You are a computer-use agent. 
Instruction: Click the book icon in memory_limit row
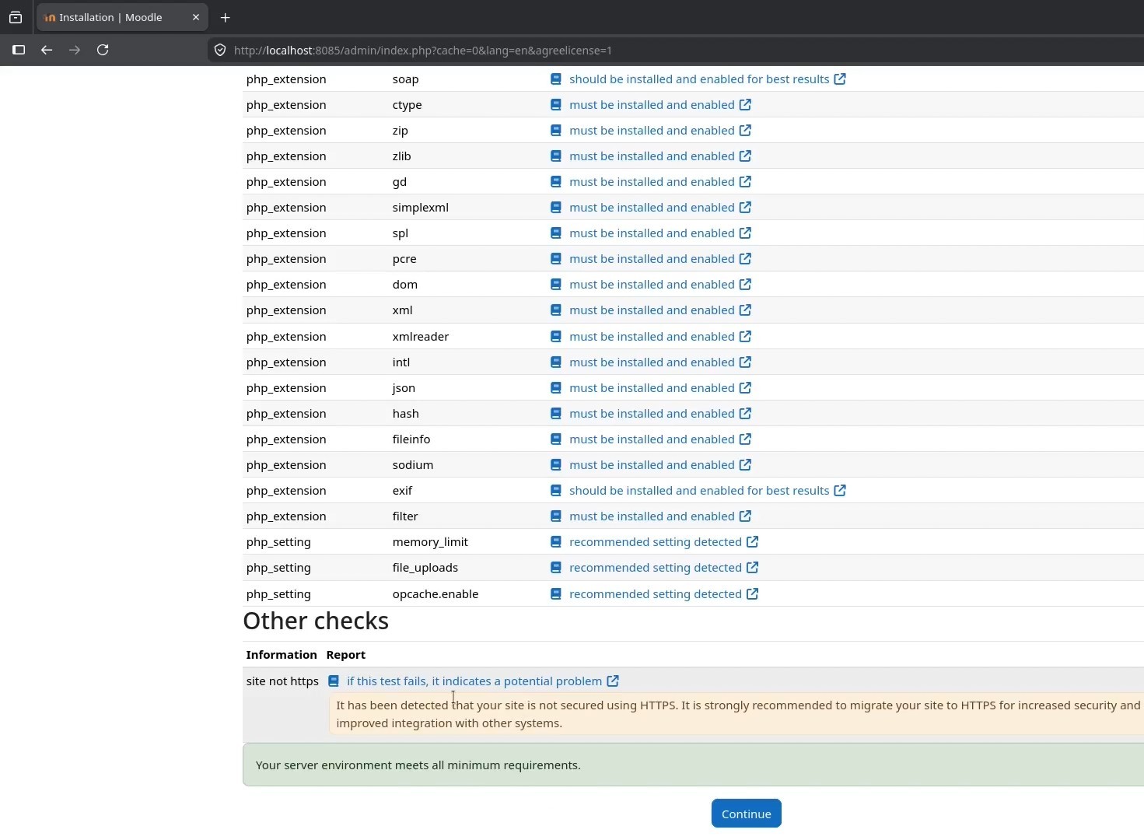click(x=556, y=542)
